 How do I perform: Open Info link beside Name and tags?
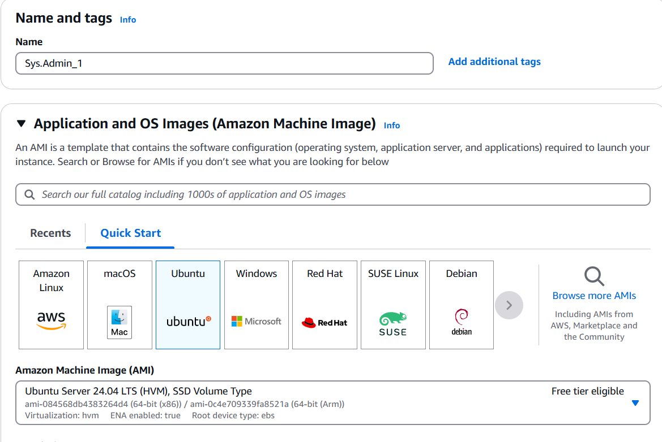(128, 20)
